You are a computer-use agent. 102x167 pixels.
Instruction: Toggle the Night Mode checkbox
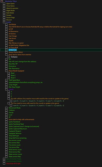coord(4,10)
